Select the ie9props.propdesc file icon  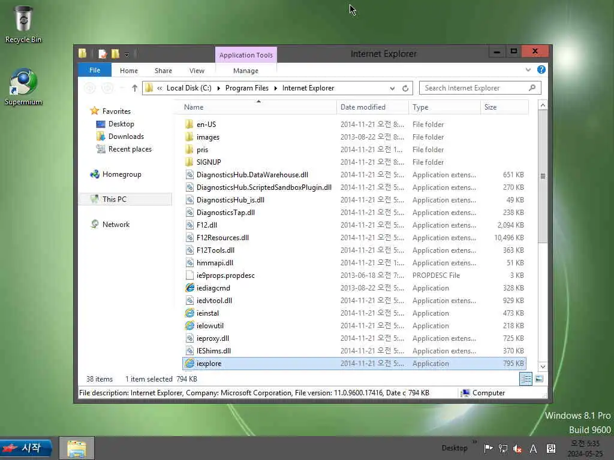pos(189,276)
